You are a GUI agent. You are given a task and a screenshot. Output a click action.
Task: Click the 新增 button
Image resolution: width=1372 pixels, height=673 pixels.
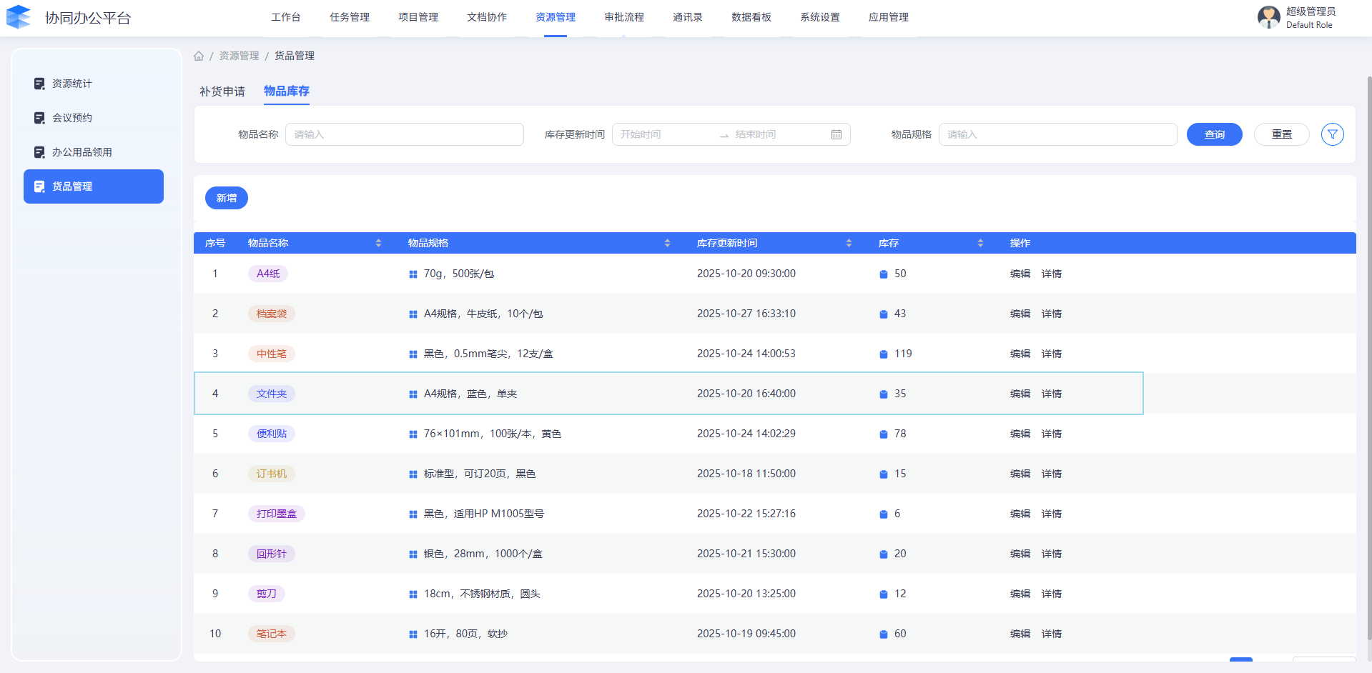click(226, 198)
